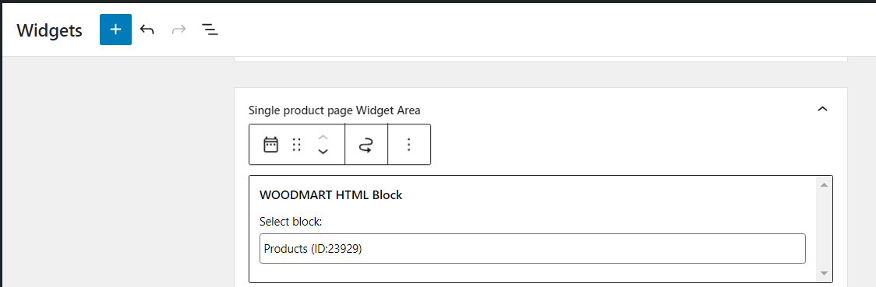
Task: Click the Select block label
Action: pyautogui.click(x=291, y=222)
